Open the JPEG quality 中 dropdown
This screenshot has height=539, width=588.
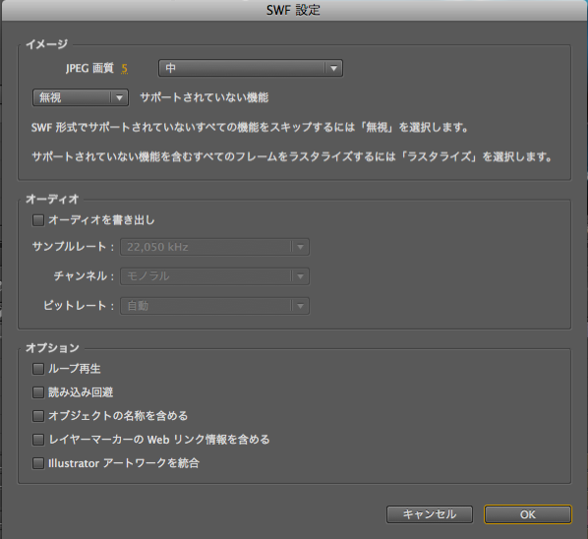pos(251,68)
